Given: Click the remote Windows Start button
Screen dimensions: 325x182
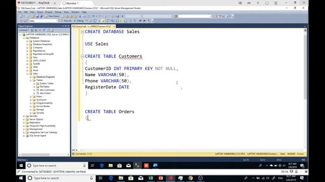Looking at the screenshot, I should click(x=21, y=165).
